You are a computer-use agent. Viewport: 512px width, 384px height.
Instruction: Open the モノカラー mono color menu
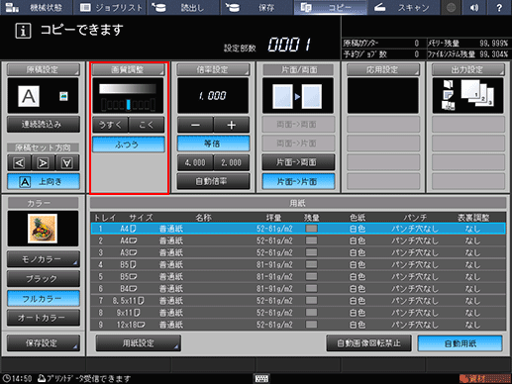(x=44, y=259)
